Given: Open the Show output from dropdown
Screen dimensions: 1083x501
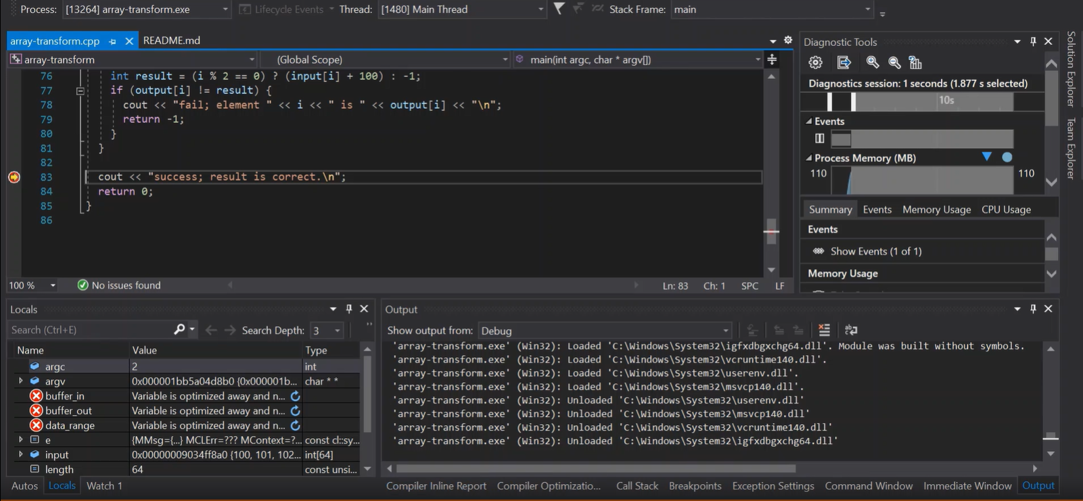Looking at the screenshot, I should tap(604, 331).
